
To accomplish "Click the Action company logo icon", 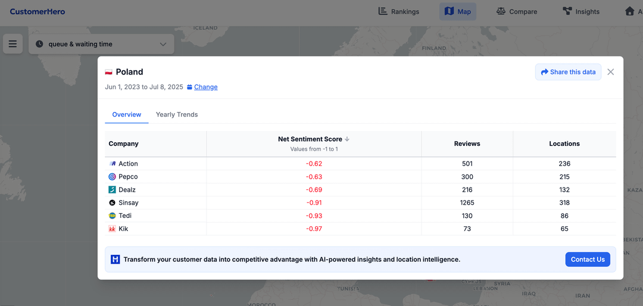I will click(x=112, y=164).
